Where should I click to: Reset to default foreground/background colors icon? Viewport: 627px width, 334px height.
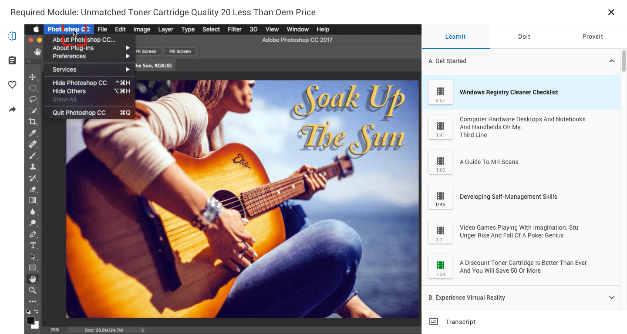coord(28,311)
